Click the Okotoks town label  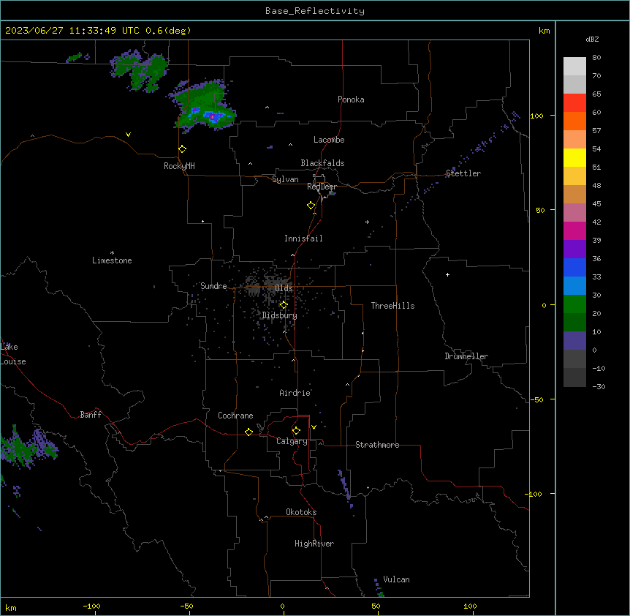pyautogui.click(x=301, y=512)
